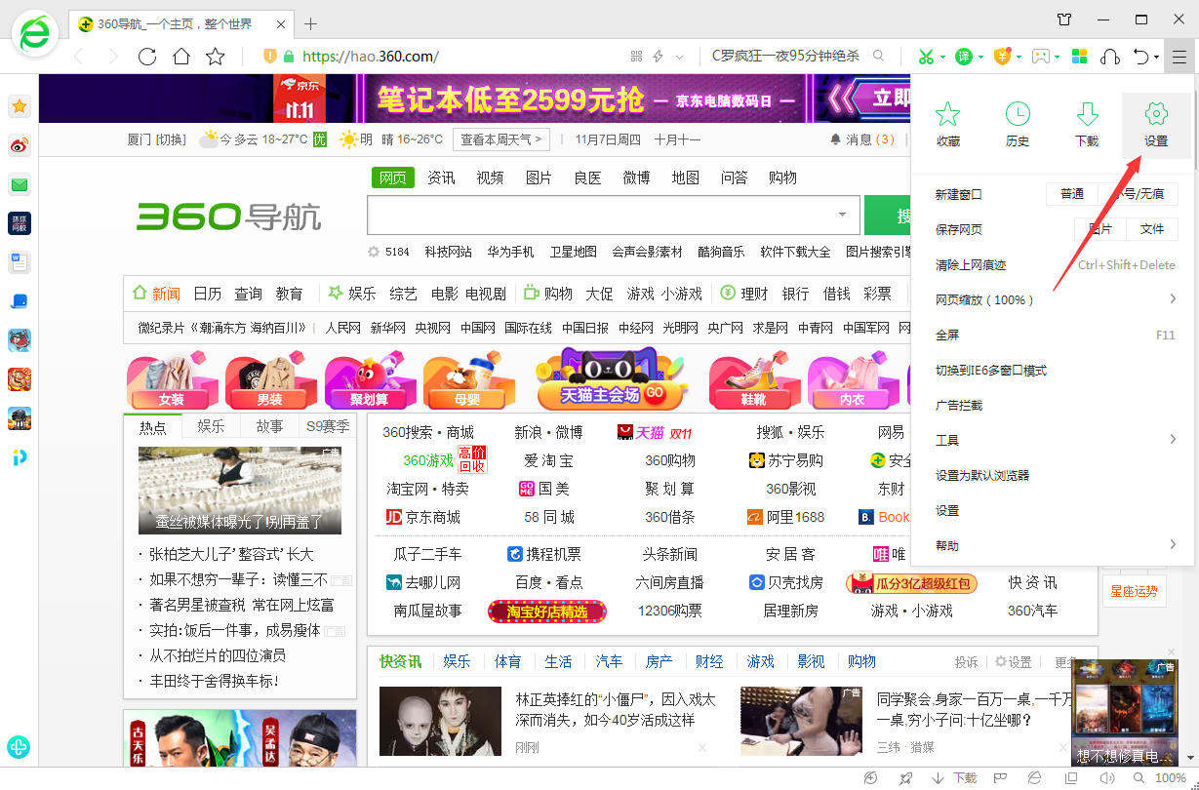The image size is (1199, 790).
Task: Click the headphones read-aloud icon
Action: pos(1110,58)
